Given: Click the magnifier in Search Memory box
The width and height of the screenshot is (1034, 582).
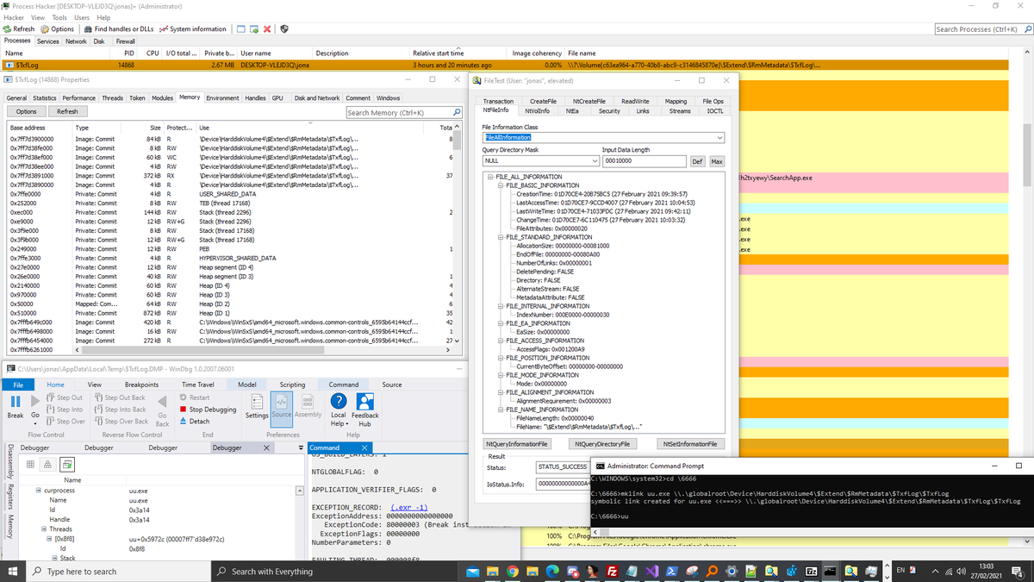Looking at the screenshot, I should [458, 112].
